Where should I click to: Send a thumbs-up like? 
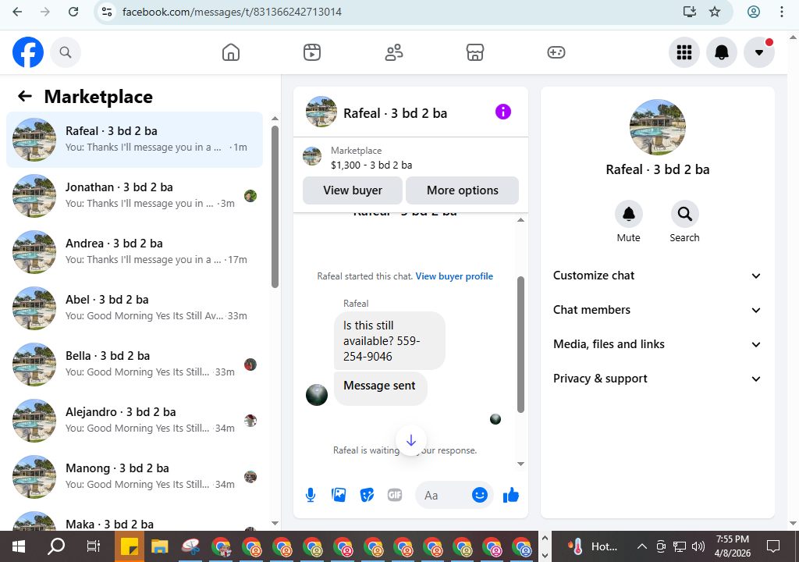[510, 495]
